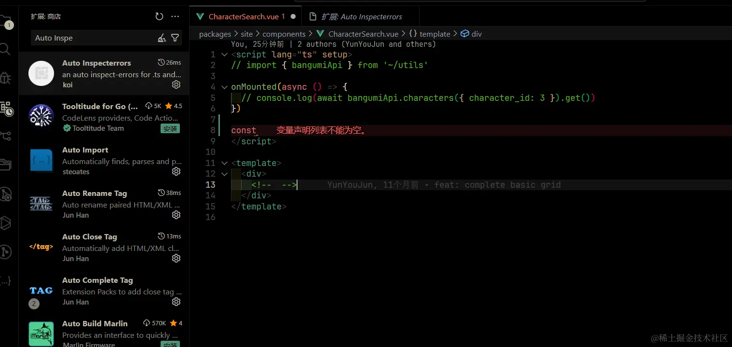The width and height of the screenshot is (732, 347).
Task: Select the Auto Close Tag extension title
Action: (90, 236)
